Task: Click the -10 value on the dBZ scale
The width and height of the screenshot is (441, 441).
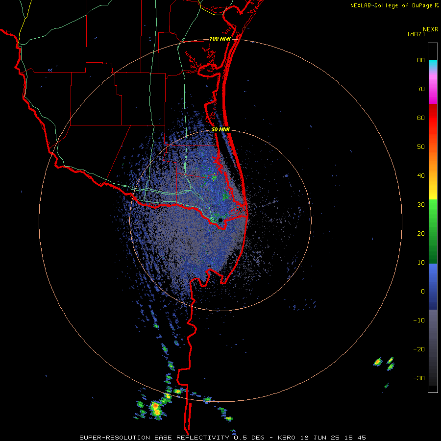Action: 419,320
